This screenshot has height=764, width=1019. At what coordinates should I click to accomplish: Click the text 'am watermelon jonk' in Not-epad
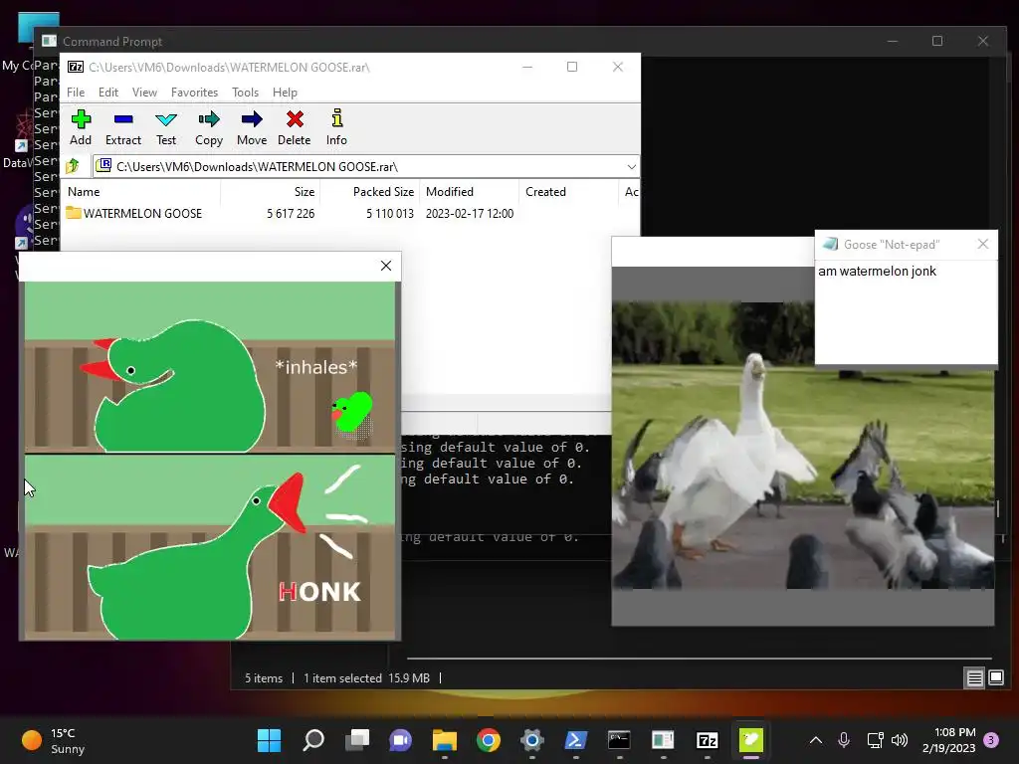877,271
